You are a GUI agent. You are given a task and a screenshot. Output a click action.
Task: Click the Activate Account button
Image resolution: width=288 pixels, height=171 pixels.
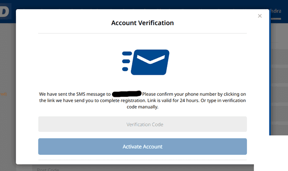pos(142,146)
